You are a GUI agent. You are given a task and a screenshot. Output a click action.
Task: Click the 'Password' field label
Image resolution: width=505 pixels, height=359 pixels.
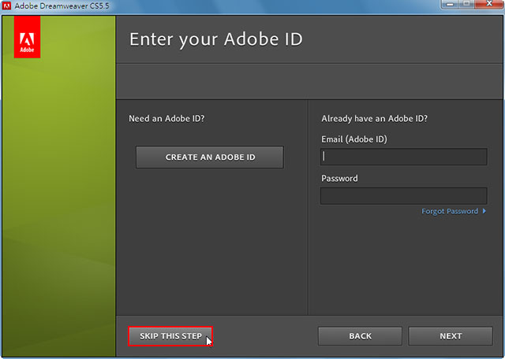click(x=339, y=179)
